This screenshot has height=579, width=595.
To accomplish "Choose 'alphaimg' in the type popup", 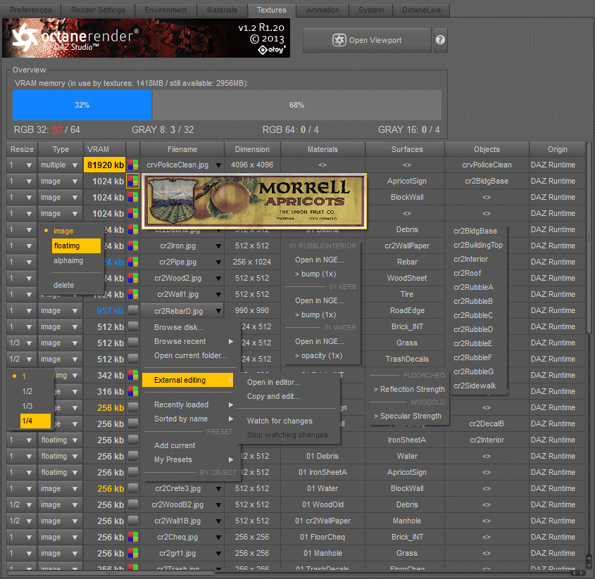I will [68, 261].
